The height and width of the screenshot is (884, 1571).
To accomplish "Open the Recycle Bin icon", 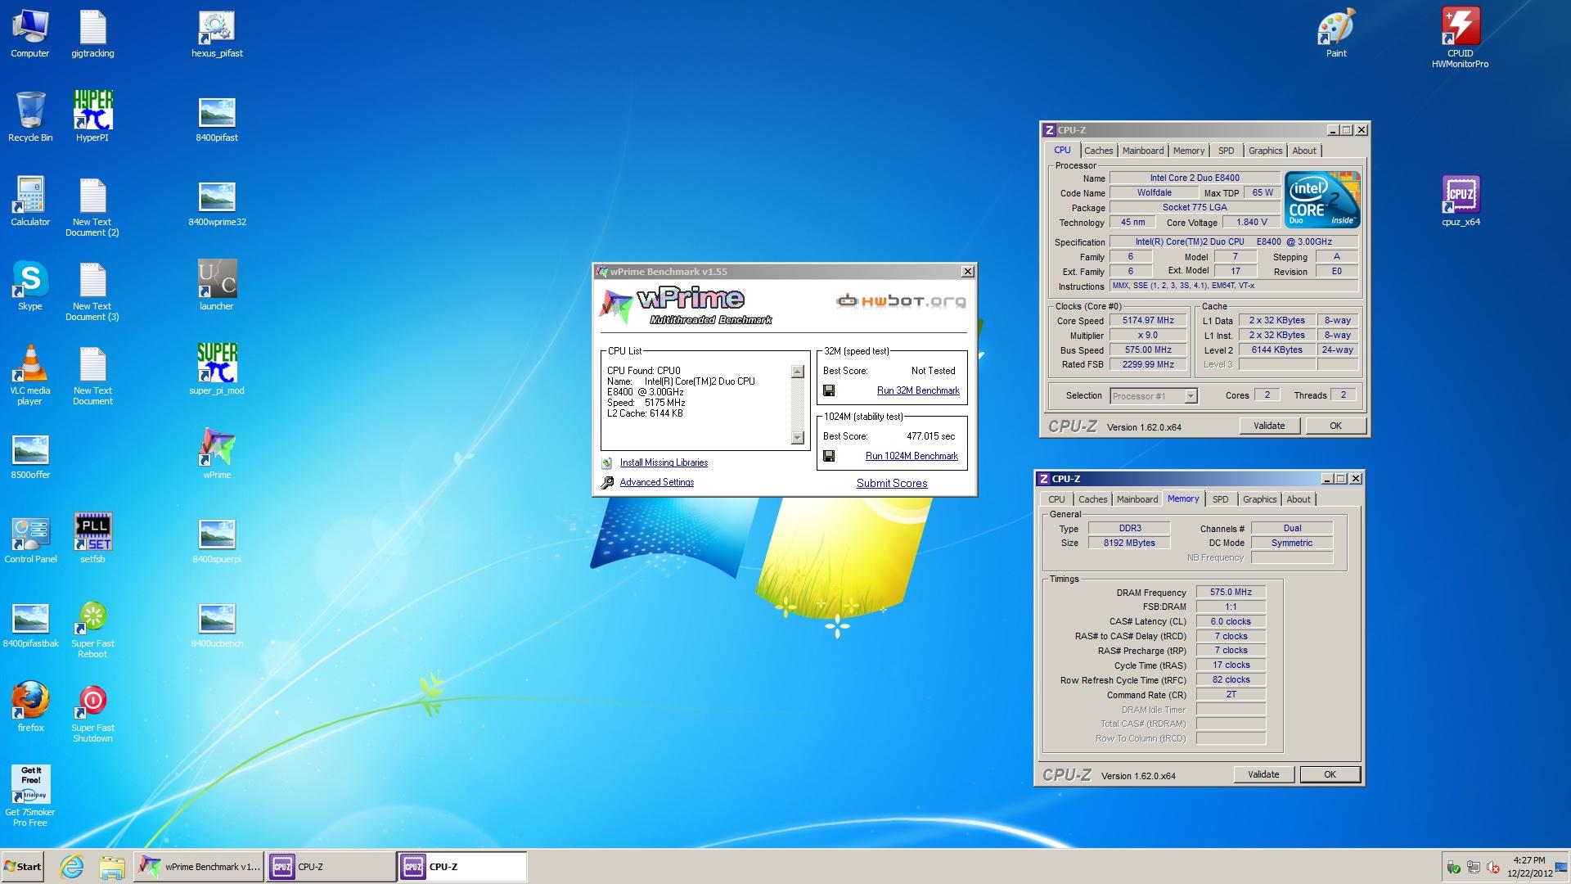I will [x=30, y=117].
